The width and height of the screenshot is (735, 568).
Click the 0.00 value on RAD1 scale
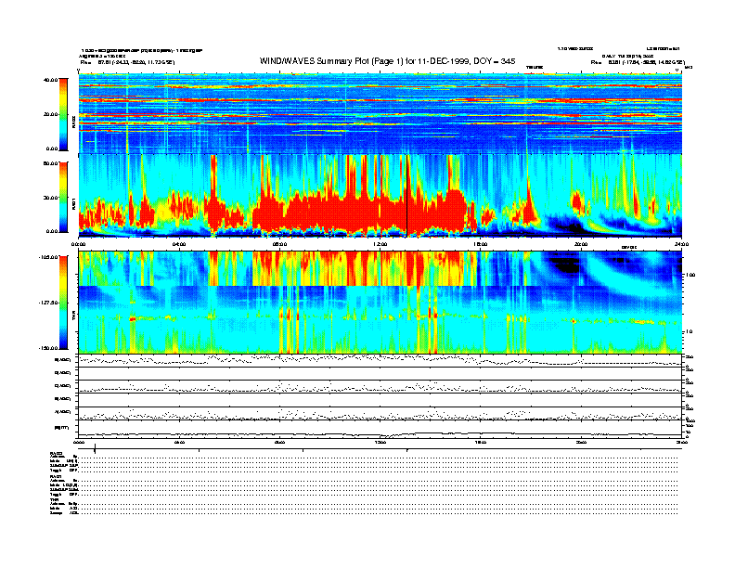pos(52,231)
